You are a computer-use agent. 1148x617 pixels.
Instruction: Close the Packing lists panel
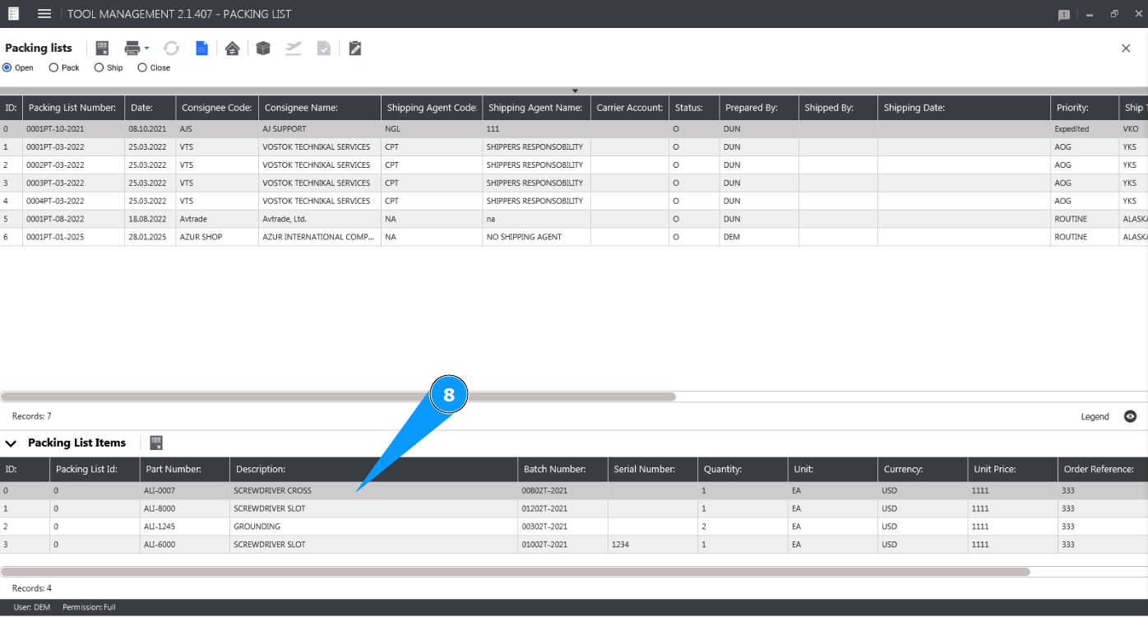point(1126,49)
